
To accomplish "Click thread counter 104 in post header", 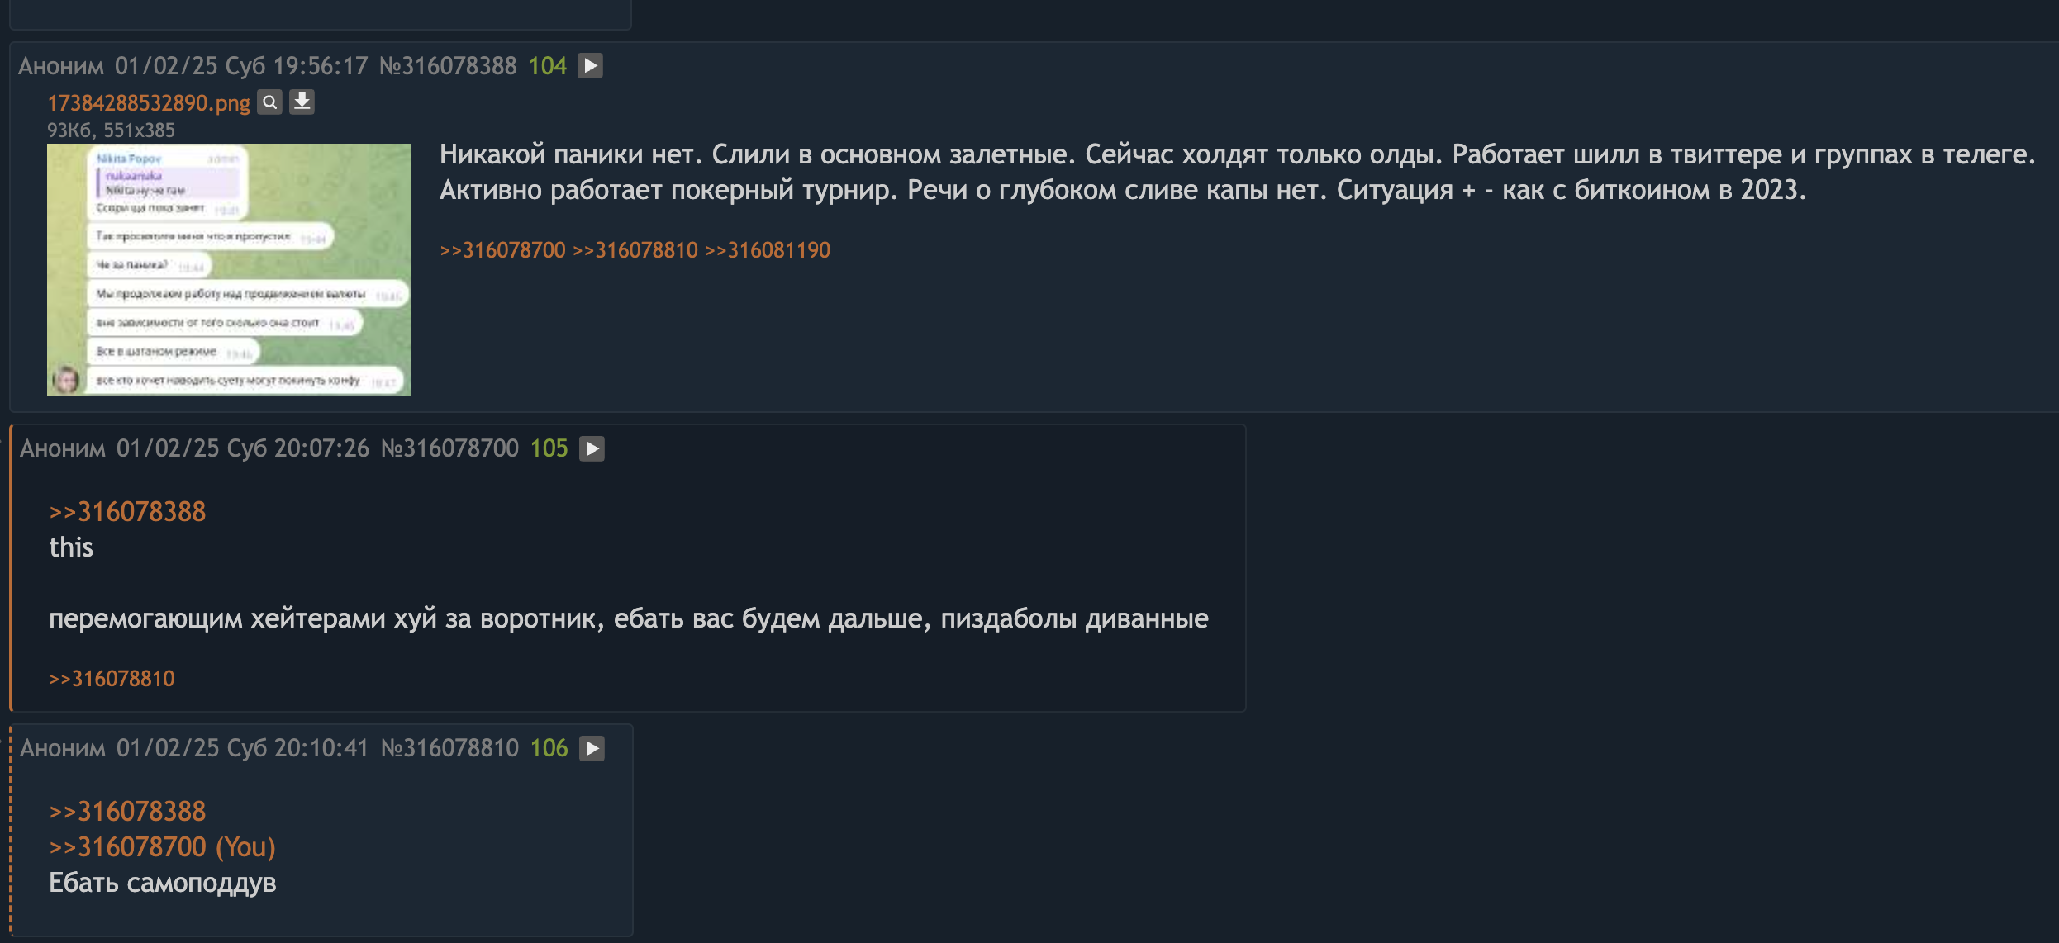I will point(548,66).
